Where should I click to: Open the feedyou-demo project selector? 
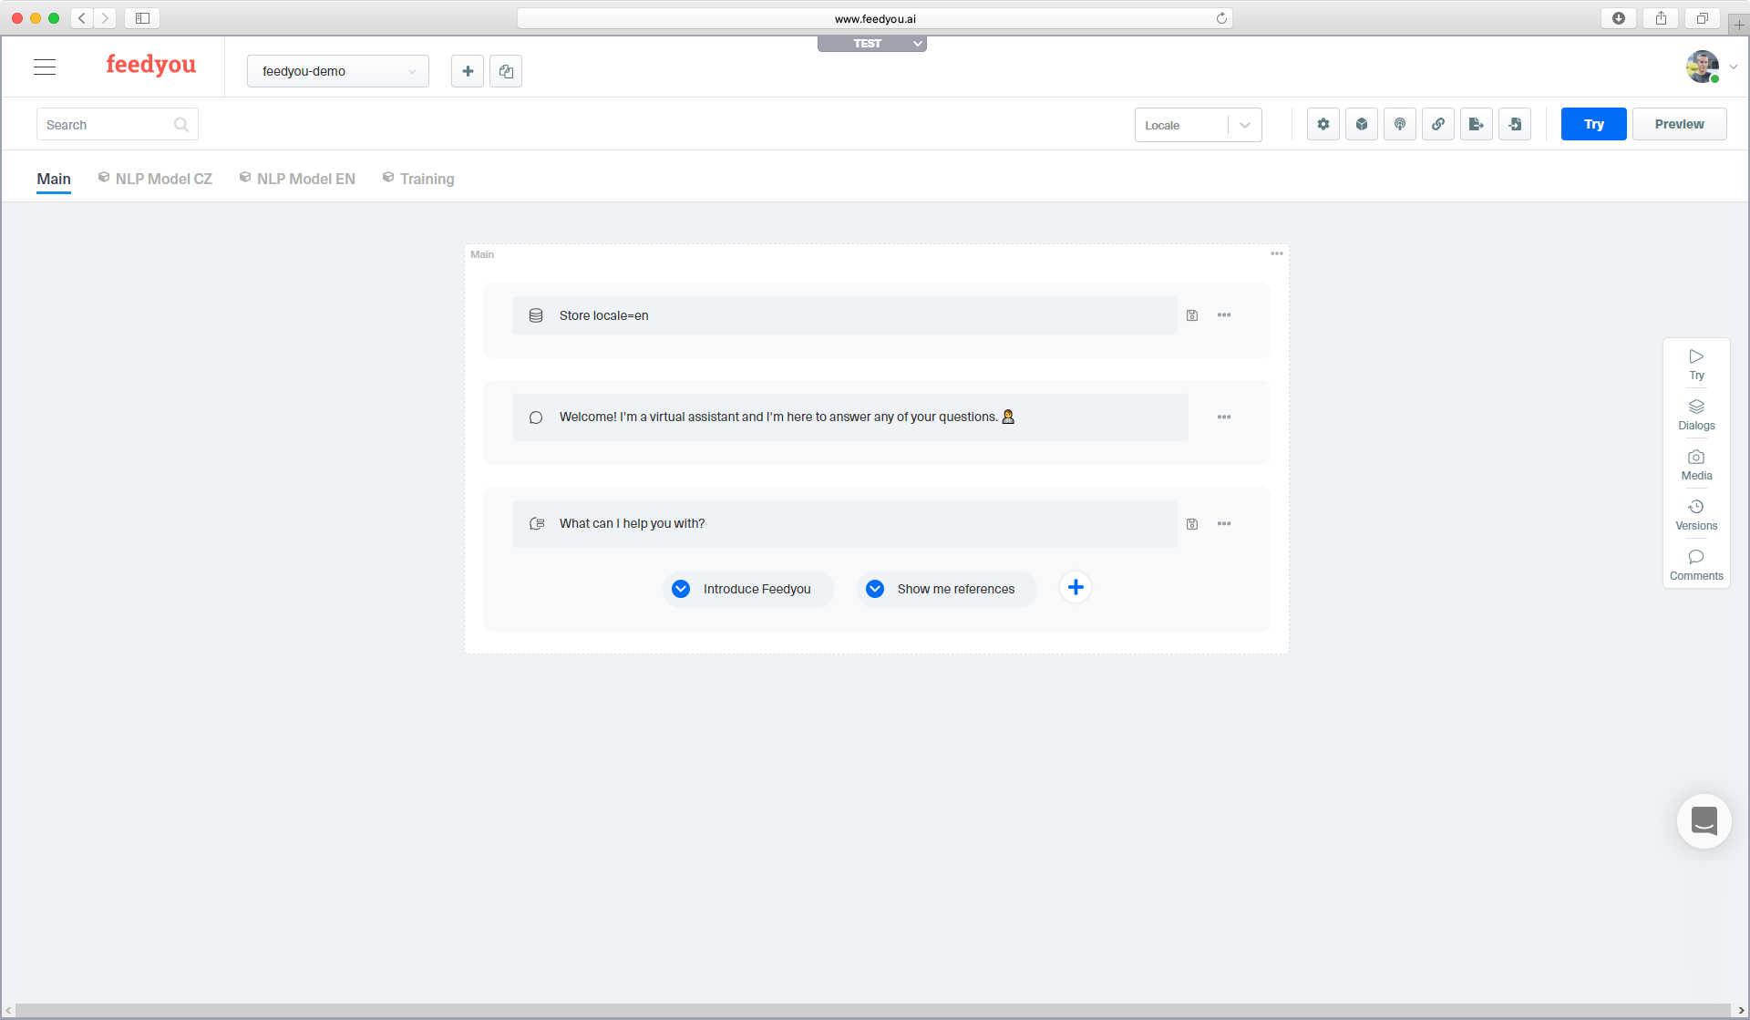(337, 70)
